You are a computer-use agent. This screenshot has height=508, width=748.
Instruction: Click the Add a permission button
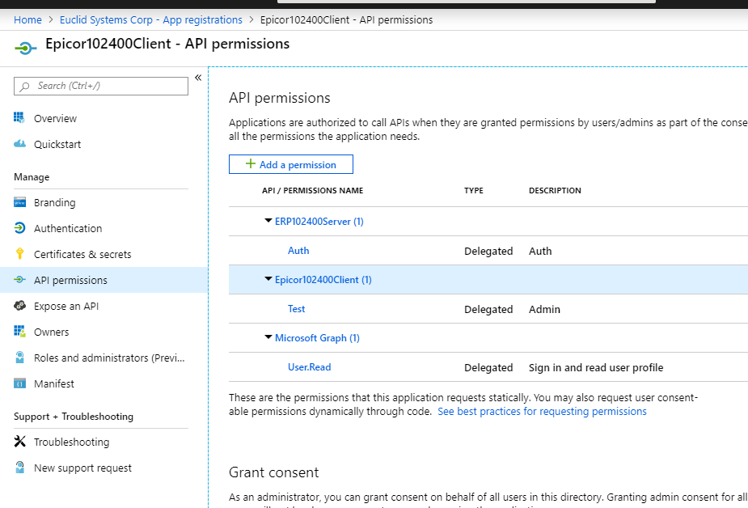[x=291, y=164]
